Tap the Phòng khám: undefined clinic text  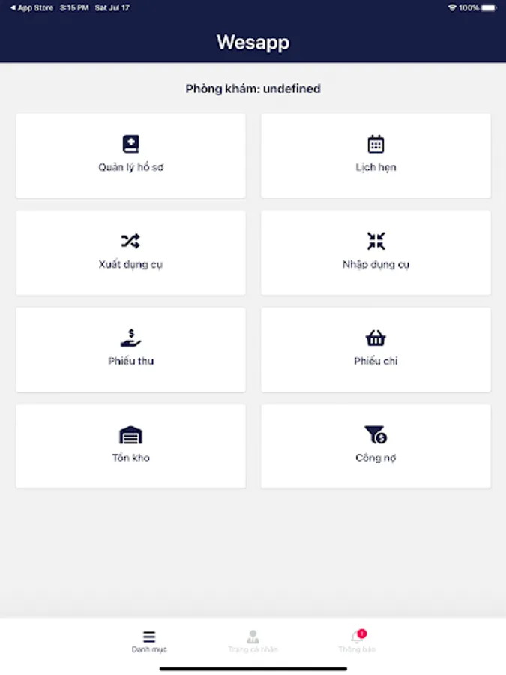pos(253,88)
